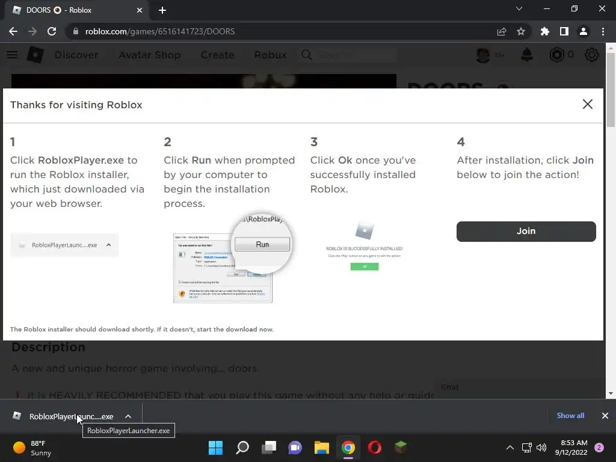Open the Robux menu item
The image size is (616, 462).
270,55
